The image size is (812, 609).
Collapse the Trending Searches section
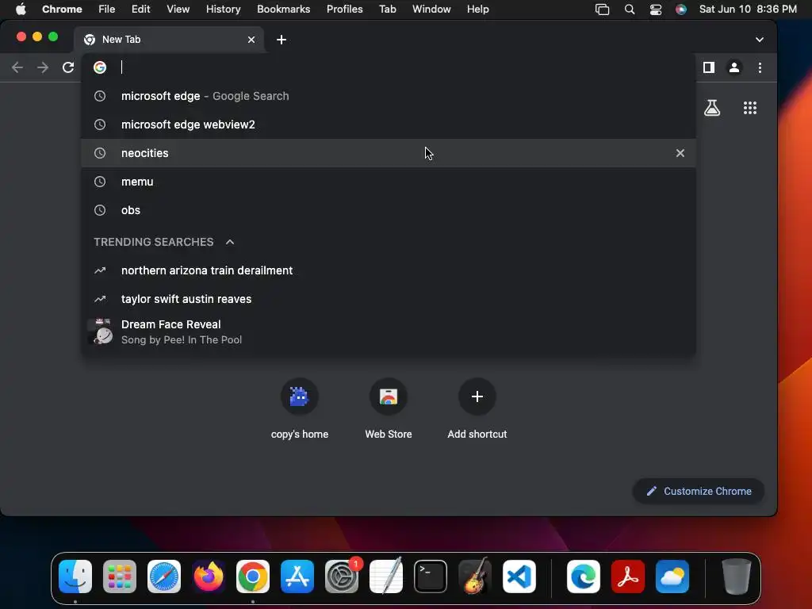230,242
